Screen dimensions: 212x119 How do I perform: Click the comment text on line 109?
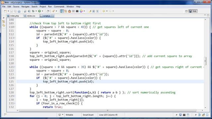click(65, 23)
